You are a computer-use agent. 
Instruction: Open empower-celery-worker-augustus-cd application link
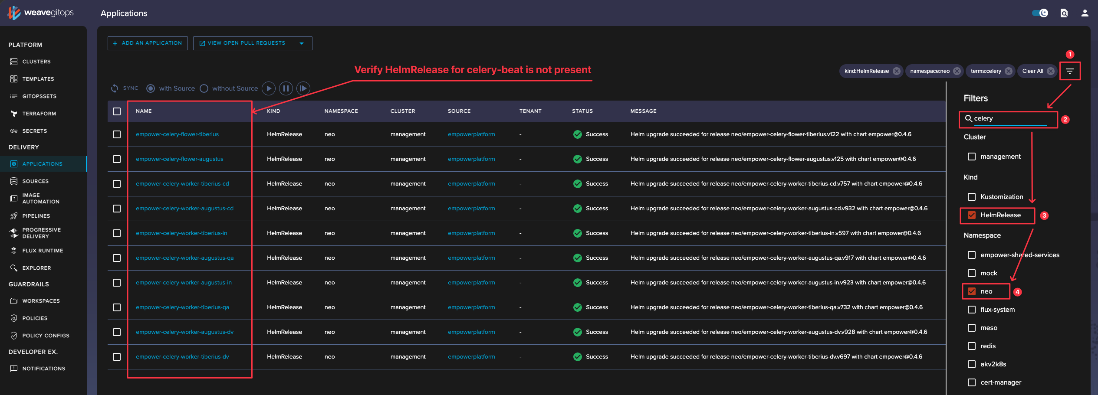(x=184, y=209)
